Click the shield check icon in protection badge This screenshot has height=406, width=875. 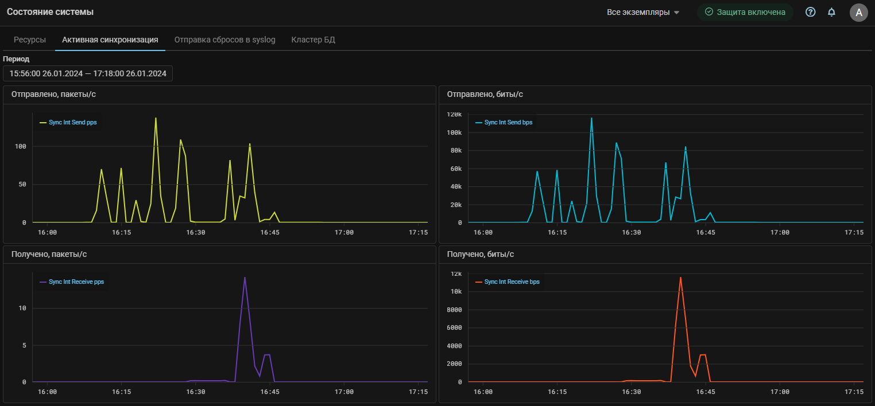(708, 12)
